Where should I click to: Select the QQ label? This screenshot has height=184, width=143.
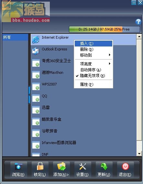pyautogui.click(x=44, y=96)
